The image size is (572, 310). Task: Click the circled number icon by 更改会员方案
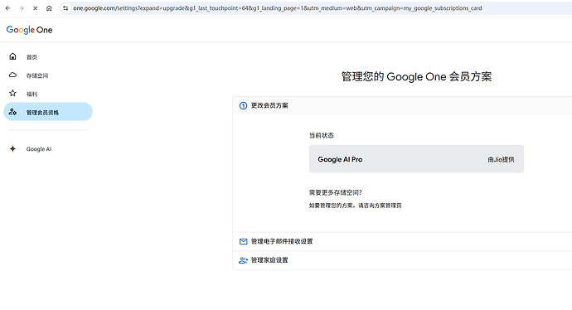(243, 106)
